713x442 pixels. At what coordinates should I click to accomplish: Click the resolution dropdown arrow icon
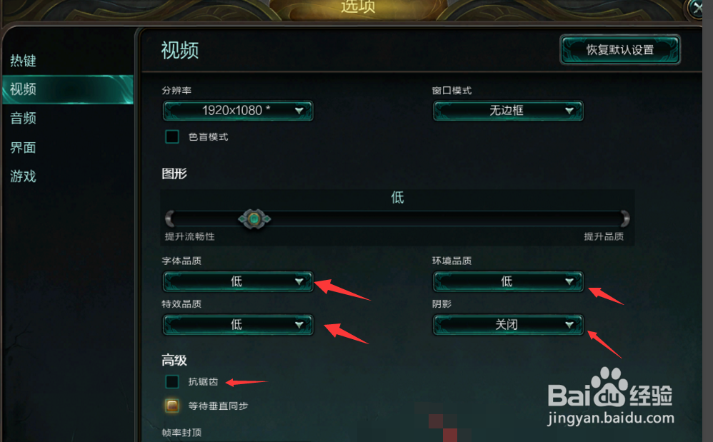pyautogui.click(x=299, y=111)
